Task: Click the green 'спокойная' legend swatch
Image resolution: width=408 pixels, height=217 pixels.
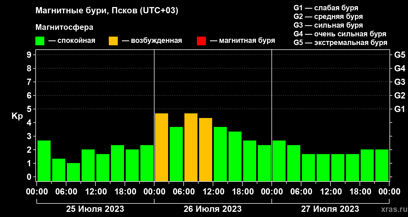Action: 40,41
